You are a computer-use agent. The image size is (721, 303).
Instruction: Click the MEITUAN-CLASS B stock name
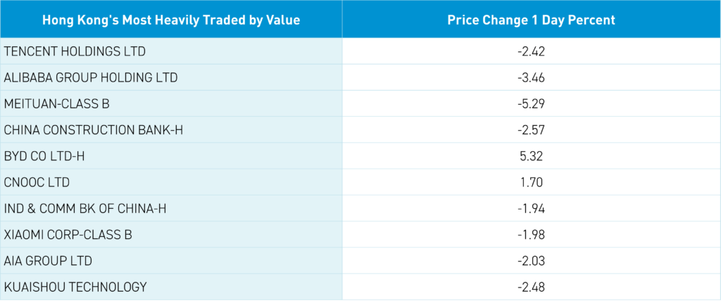pyautogui.click(x=57, y=104)
